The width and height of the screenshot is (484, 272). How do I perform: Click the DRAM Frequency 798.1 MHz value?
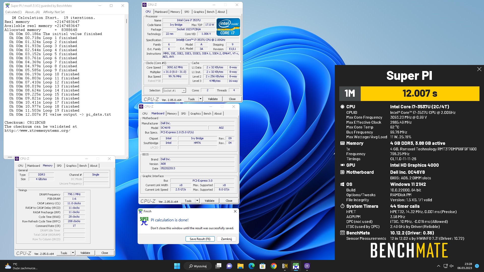[x=74, y=194]
